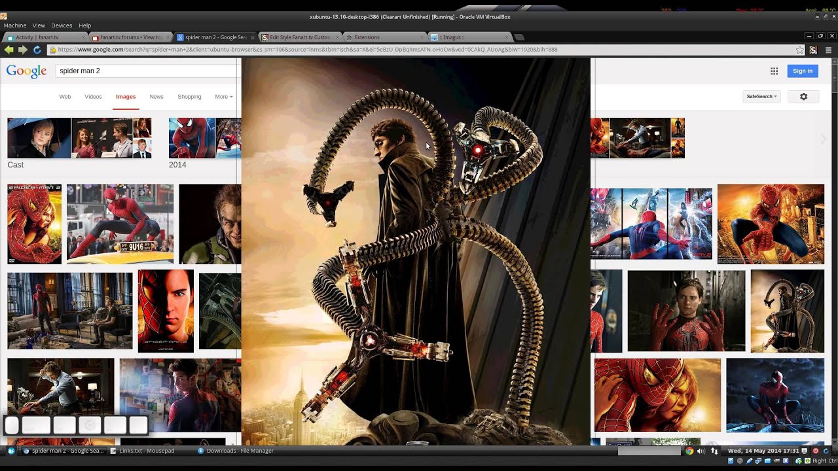Switch to the 'Activity | fanart.tv' tab

coord(45,37)
